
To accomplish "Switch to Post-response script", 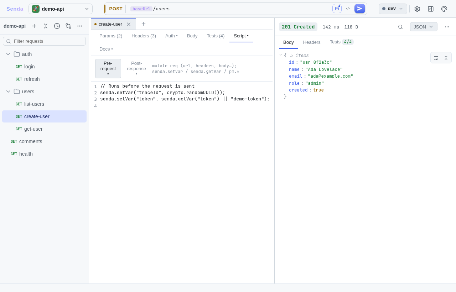I will click(136, 68).
